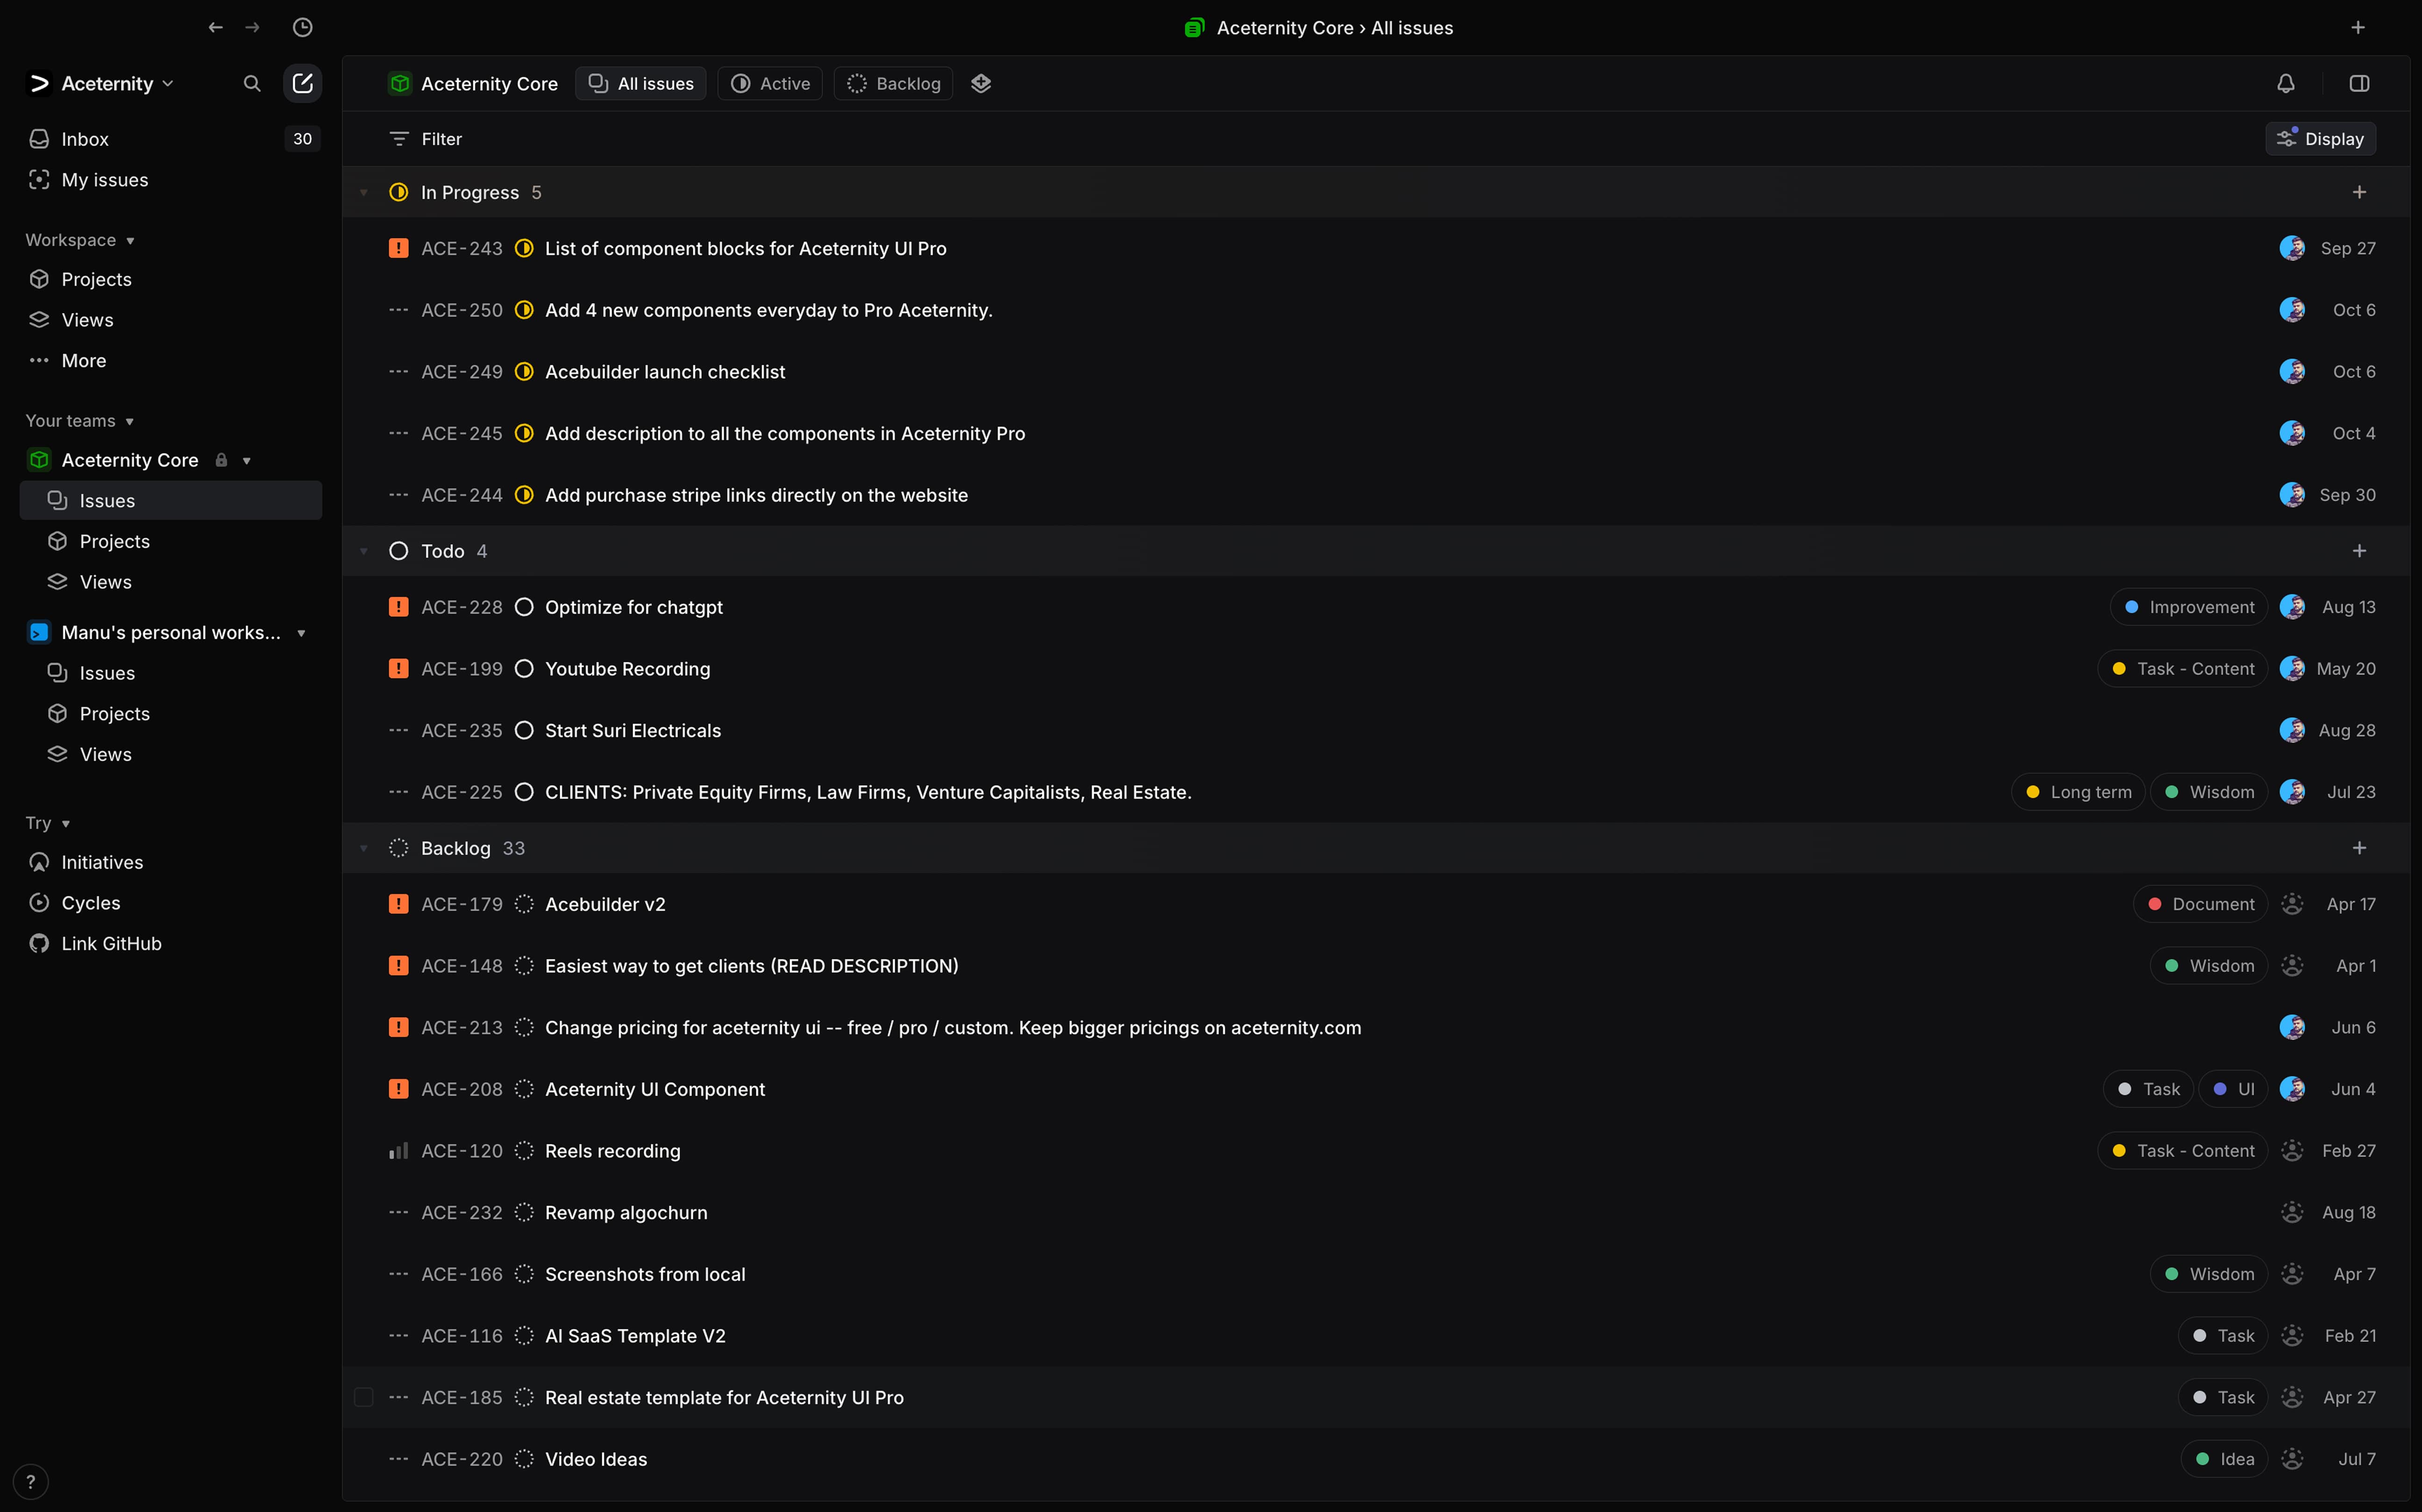Click the Filter button
2422x1512 pixels.
[x=426, y=139]
